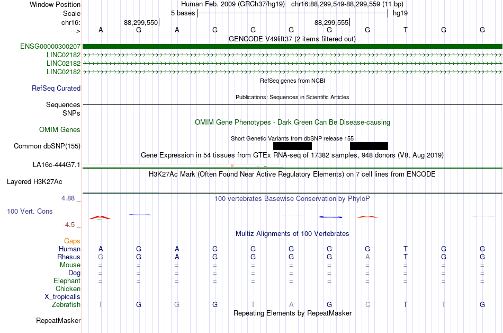Open the RepeatMasker track label
This screenshot has height=333, width=503.
coord(58,320)
